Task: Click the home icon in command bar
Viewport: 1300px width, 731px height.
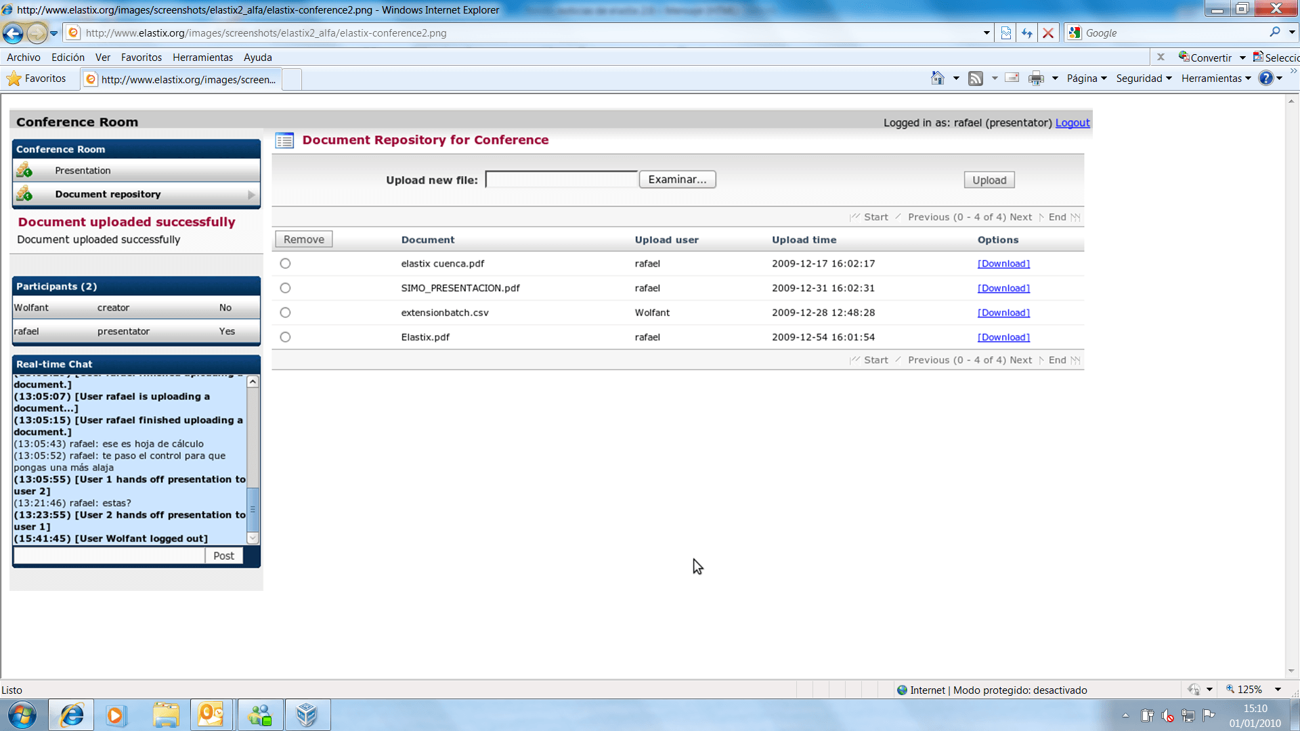Action: coord(937,79)
